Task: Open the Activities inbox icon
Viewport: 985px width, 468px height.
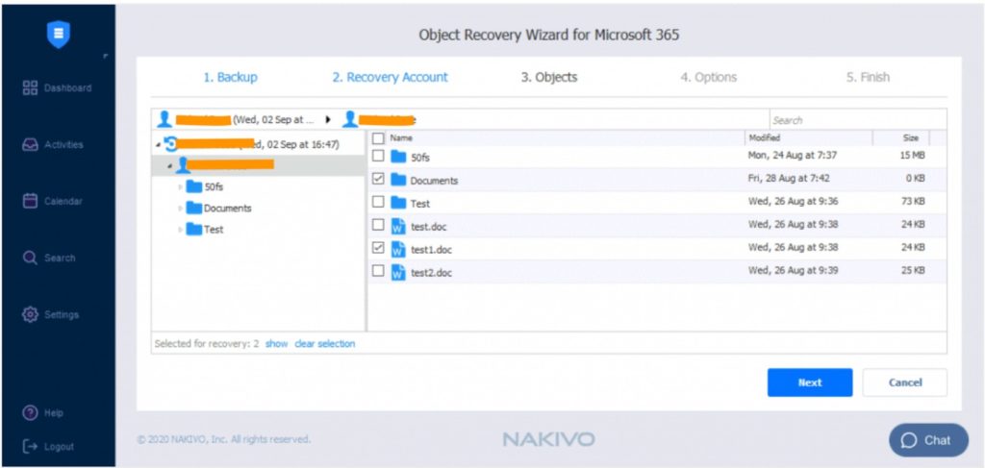Action: (30, 144)
